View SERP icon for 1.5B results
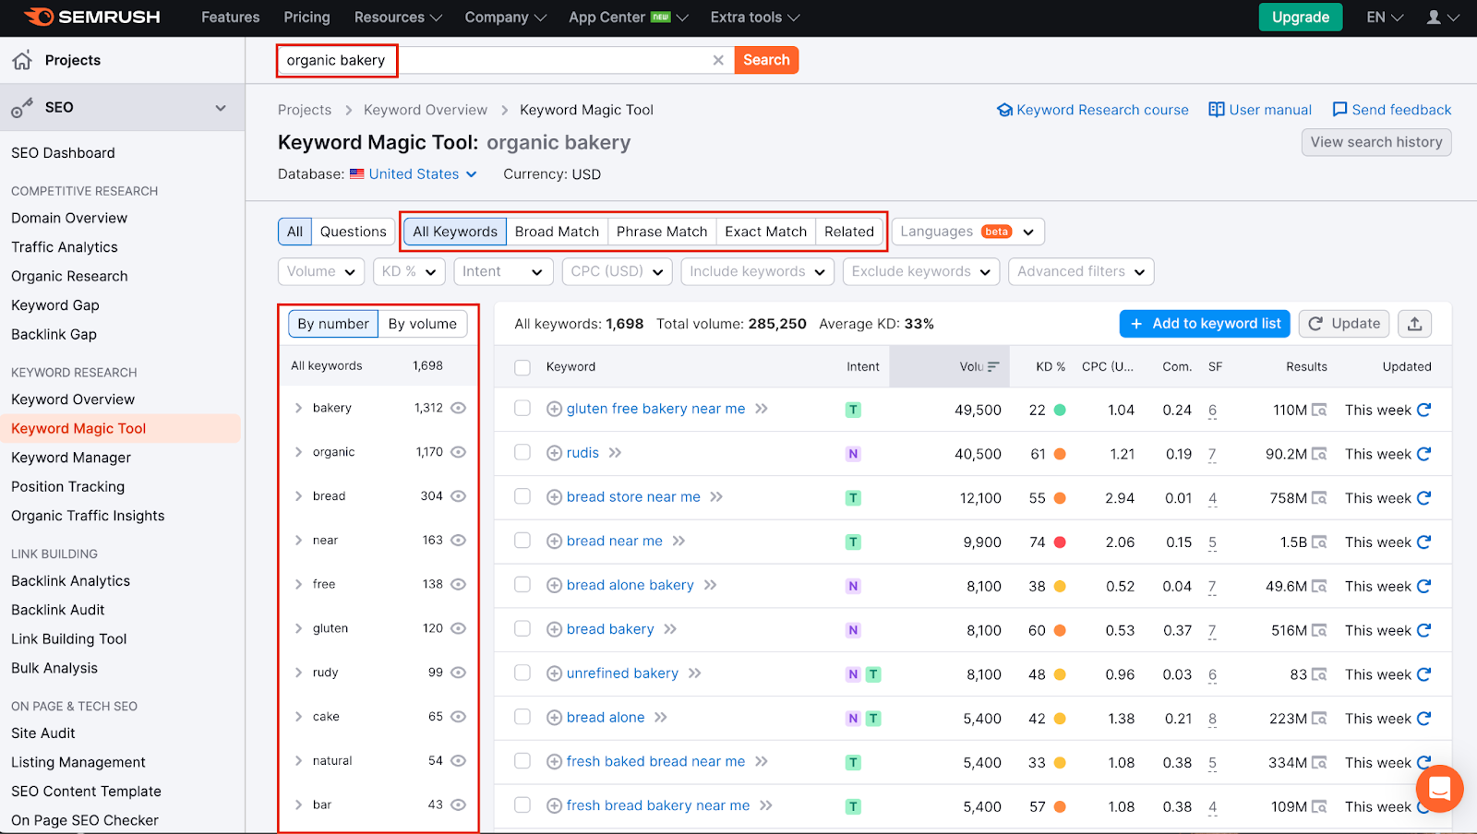Viewport: 1477px width, 834px height. click(1319, 542)
